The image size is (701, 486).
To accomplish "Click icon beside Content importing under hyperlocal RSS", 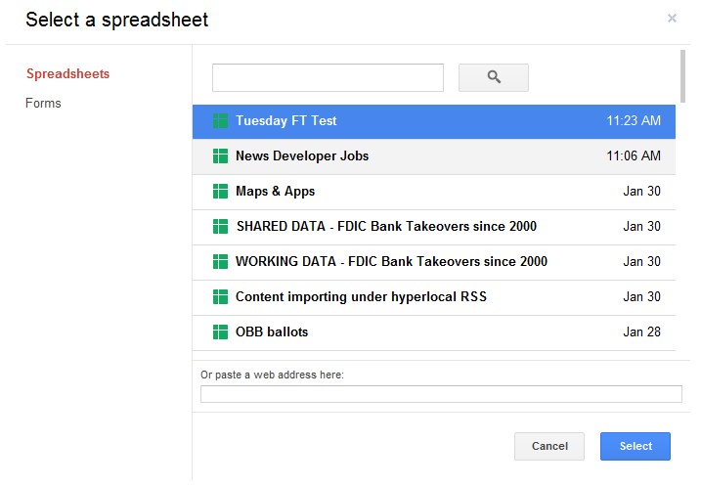I will 220,297.
